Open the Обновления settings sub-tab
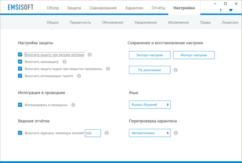 click(113, 22)
